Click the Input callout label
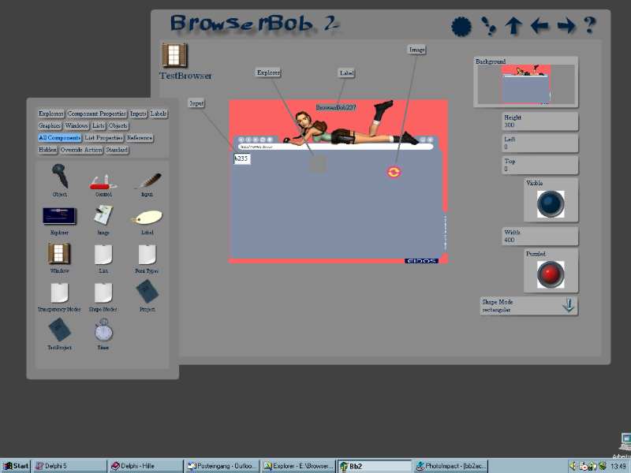 [x=196, y=103]
